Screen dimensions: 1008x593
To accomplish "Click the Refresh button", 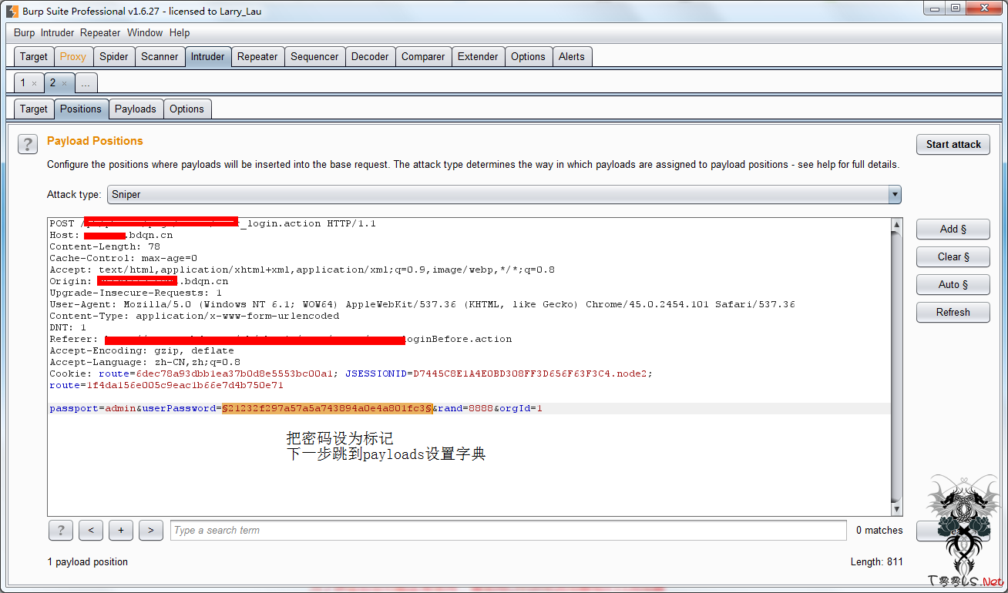I will tap(953, 312).
